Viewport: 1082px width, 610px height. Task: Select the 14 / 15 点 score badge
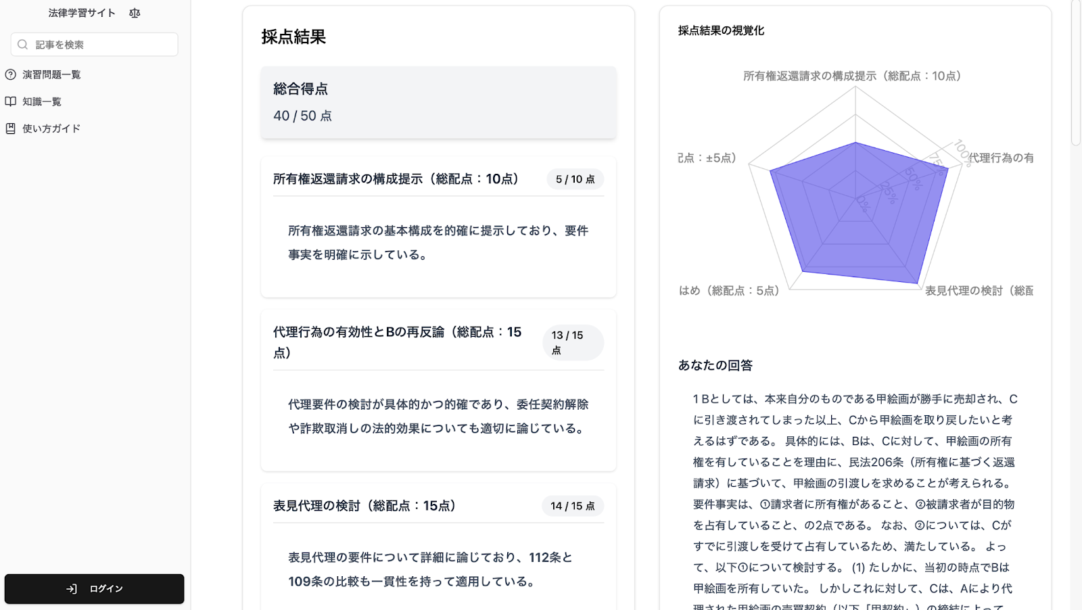572,506
